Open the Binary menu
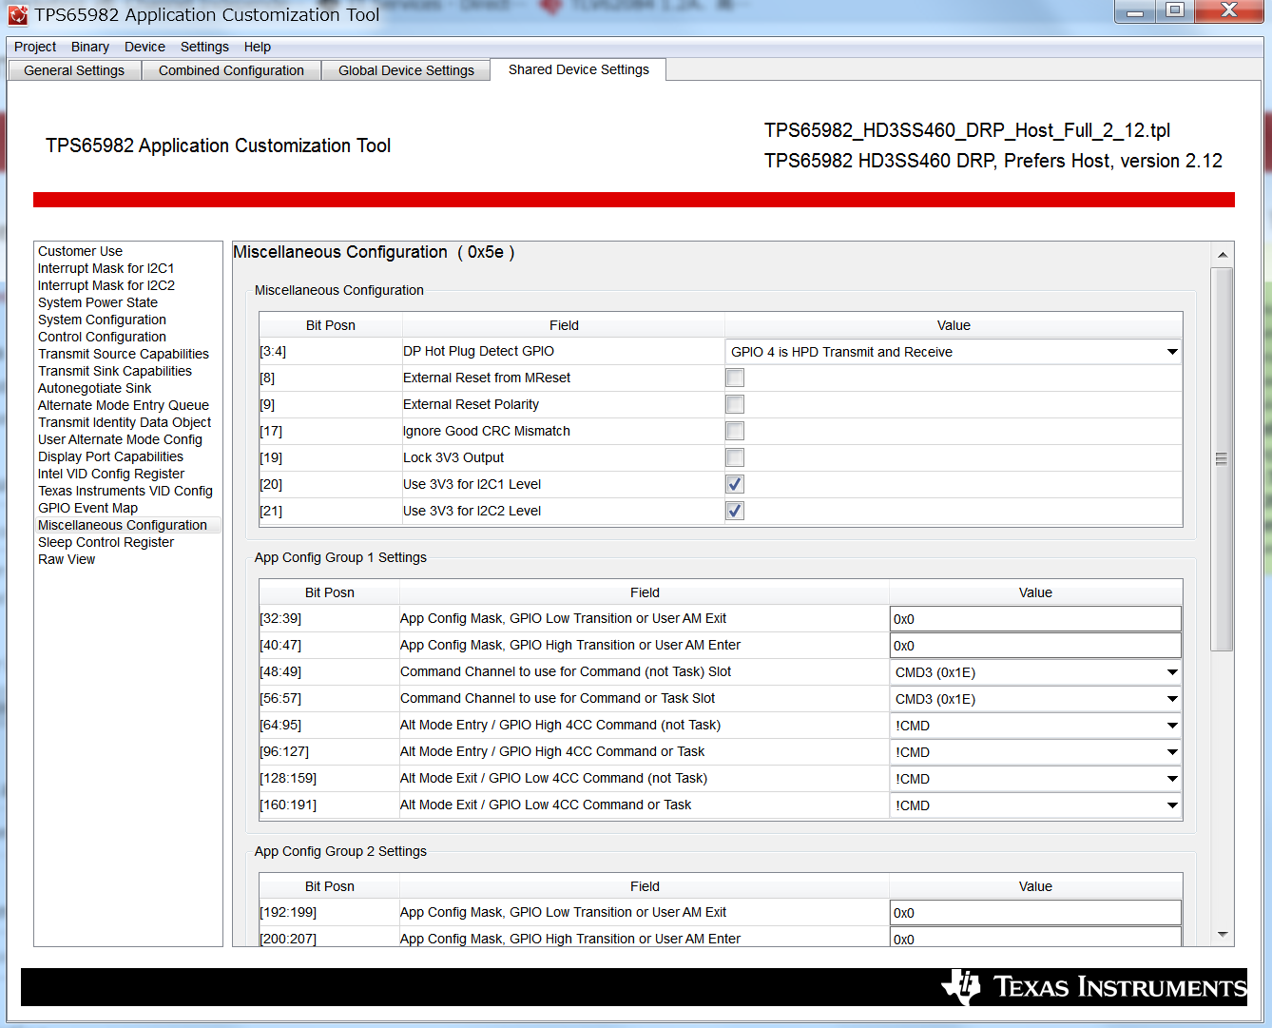 click(x=90, y=47)
